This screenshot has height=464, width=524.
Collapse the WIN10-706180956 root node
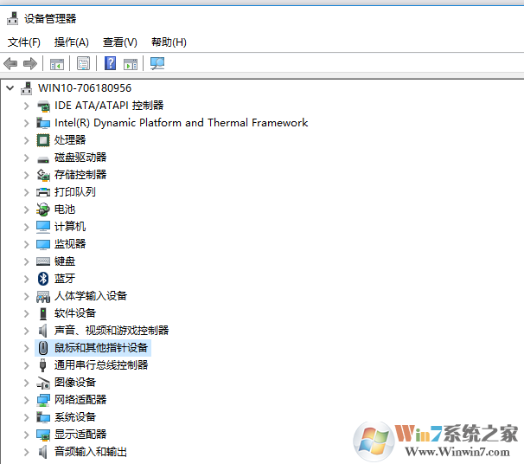pyautogui.click(x=10, y=88)
